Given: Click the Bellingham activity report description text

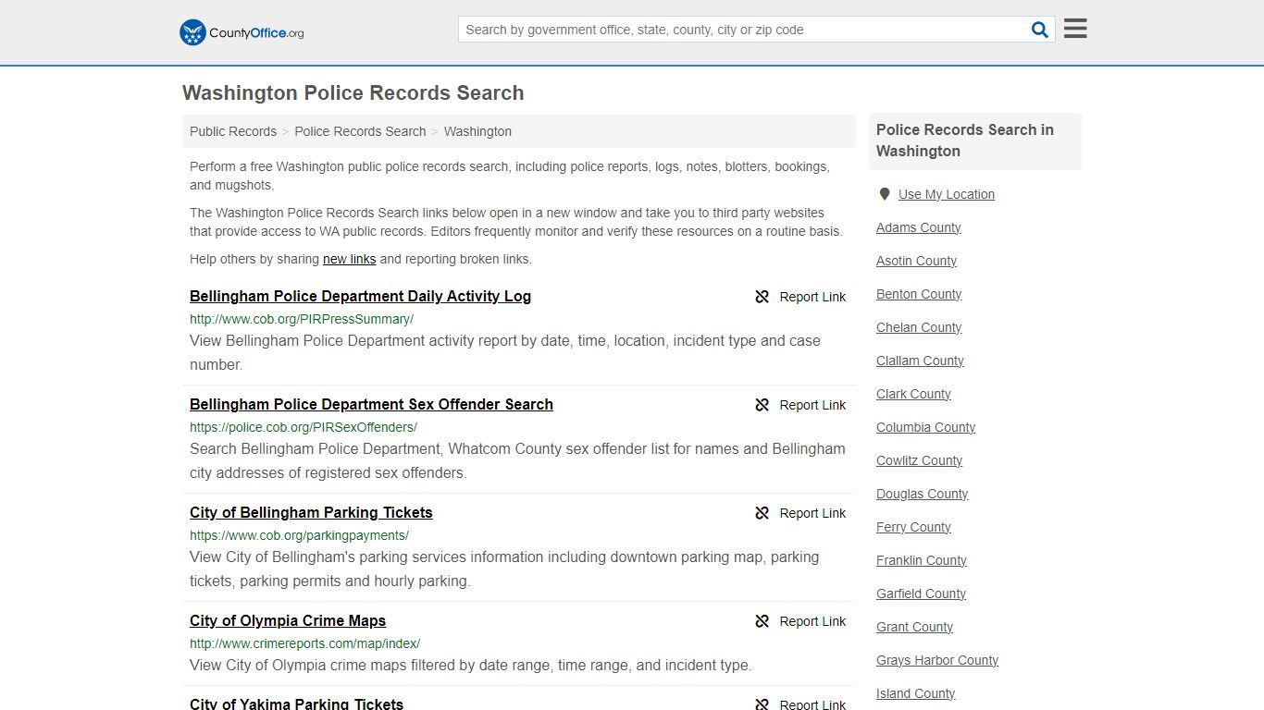Looking at the screenshot, I should point(505,352).
